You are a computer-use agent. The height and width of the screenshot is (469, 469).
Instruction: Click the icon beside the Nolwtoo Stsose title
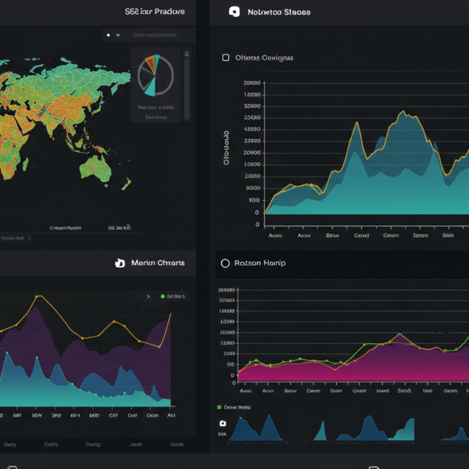234,13
